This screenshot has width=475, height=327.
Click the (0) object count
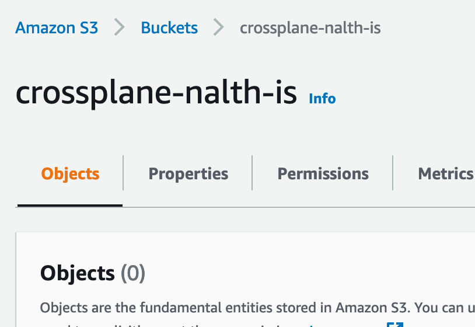coord(132,273)
